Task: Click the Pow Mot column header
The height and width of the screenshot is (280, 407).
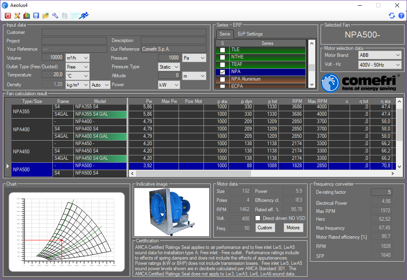Action: tap(193, 101)
